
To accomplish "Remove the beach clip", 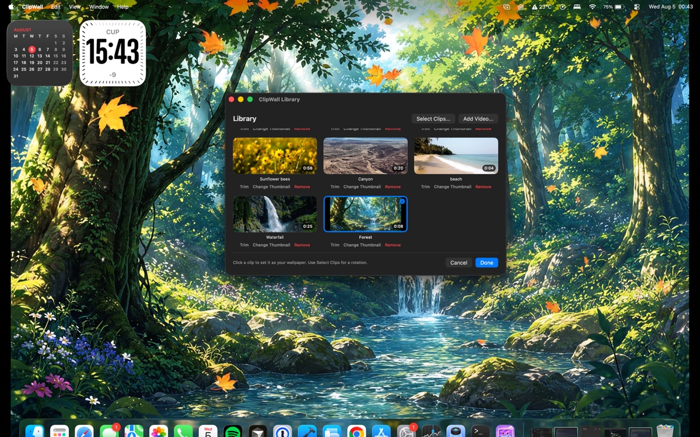I will click(x=483, y=187).
